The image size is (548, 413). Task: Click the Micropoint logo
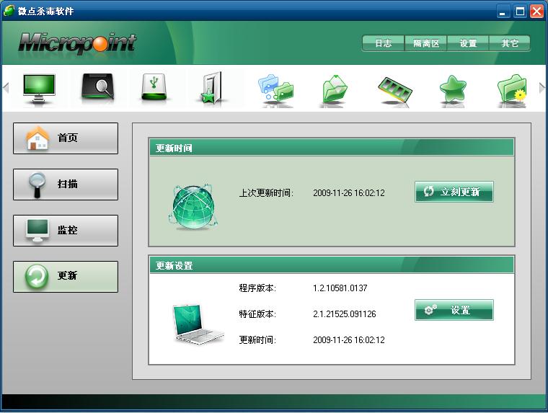(77, 44)
